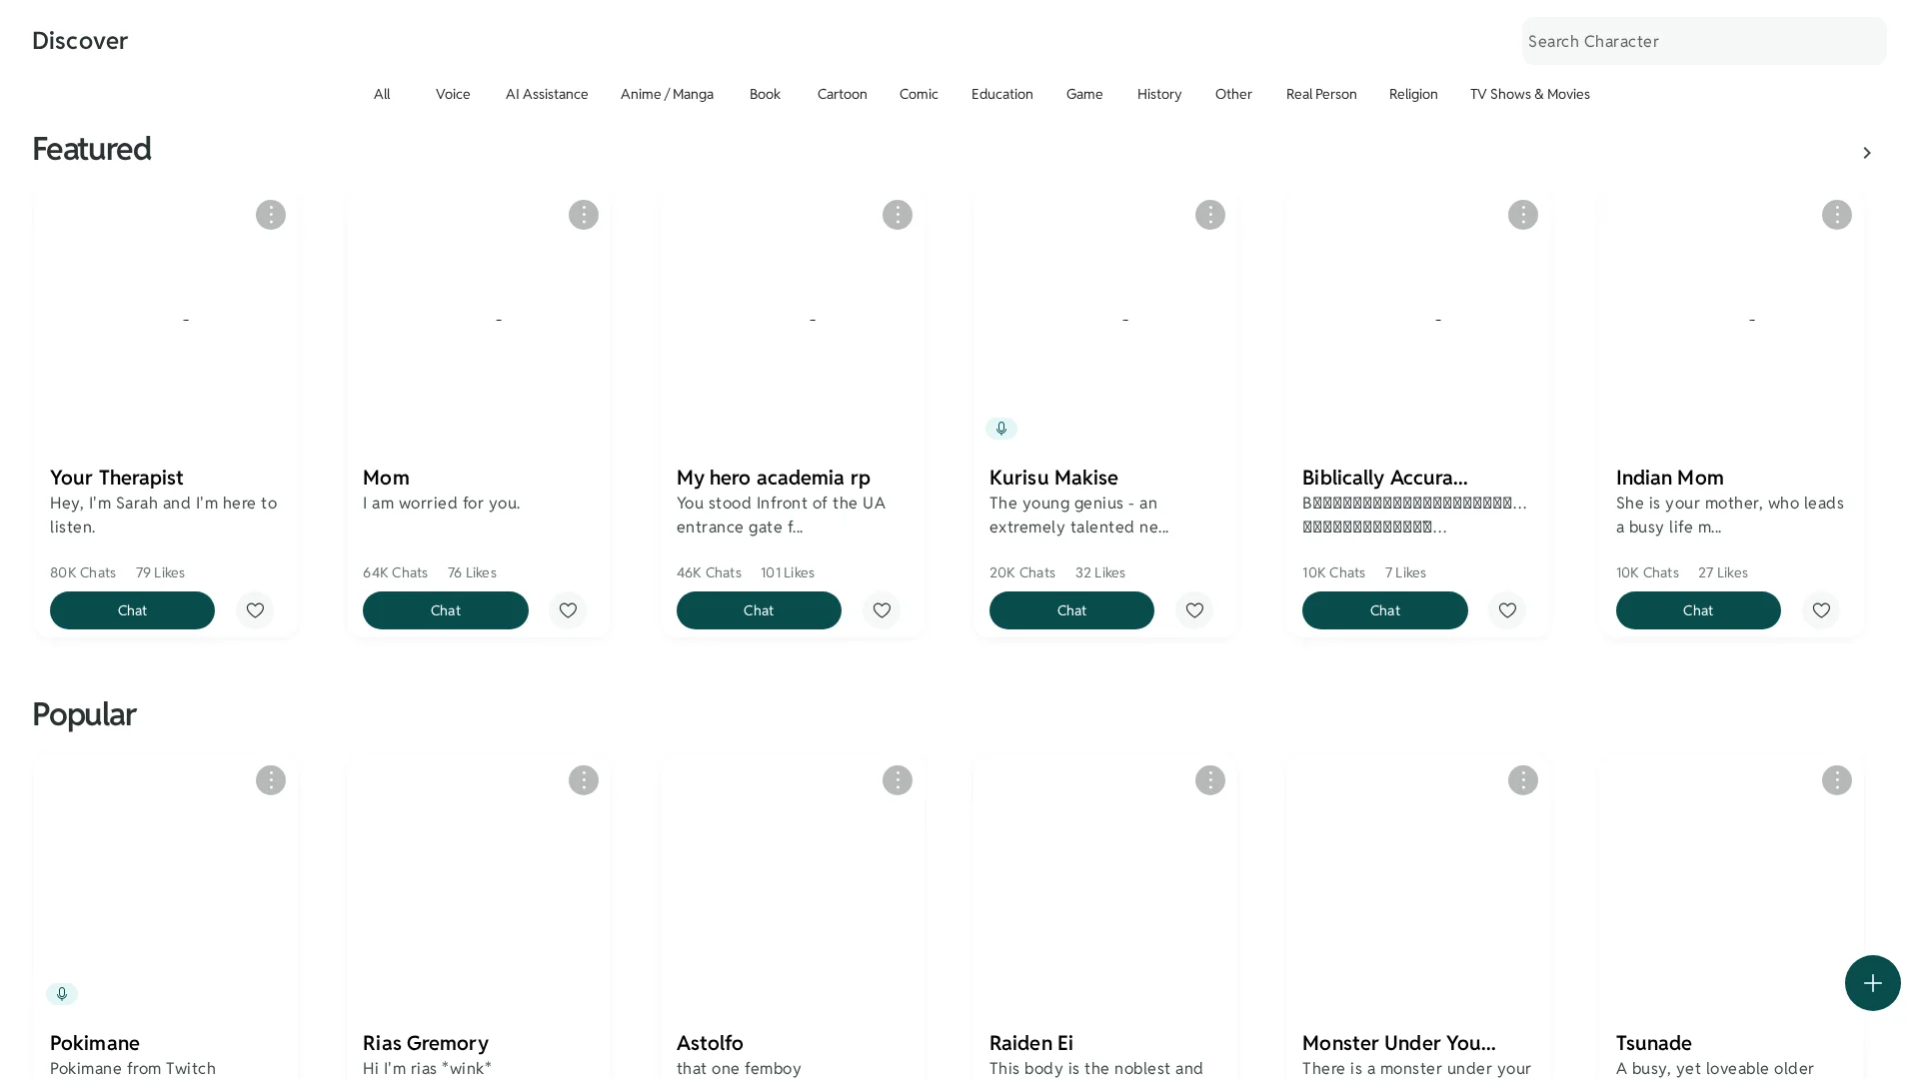
Task: Click the voice microphone badge on Kurisu Makise
Action: 1000,429
